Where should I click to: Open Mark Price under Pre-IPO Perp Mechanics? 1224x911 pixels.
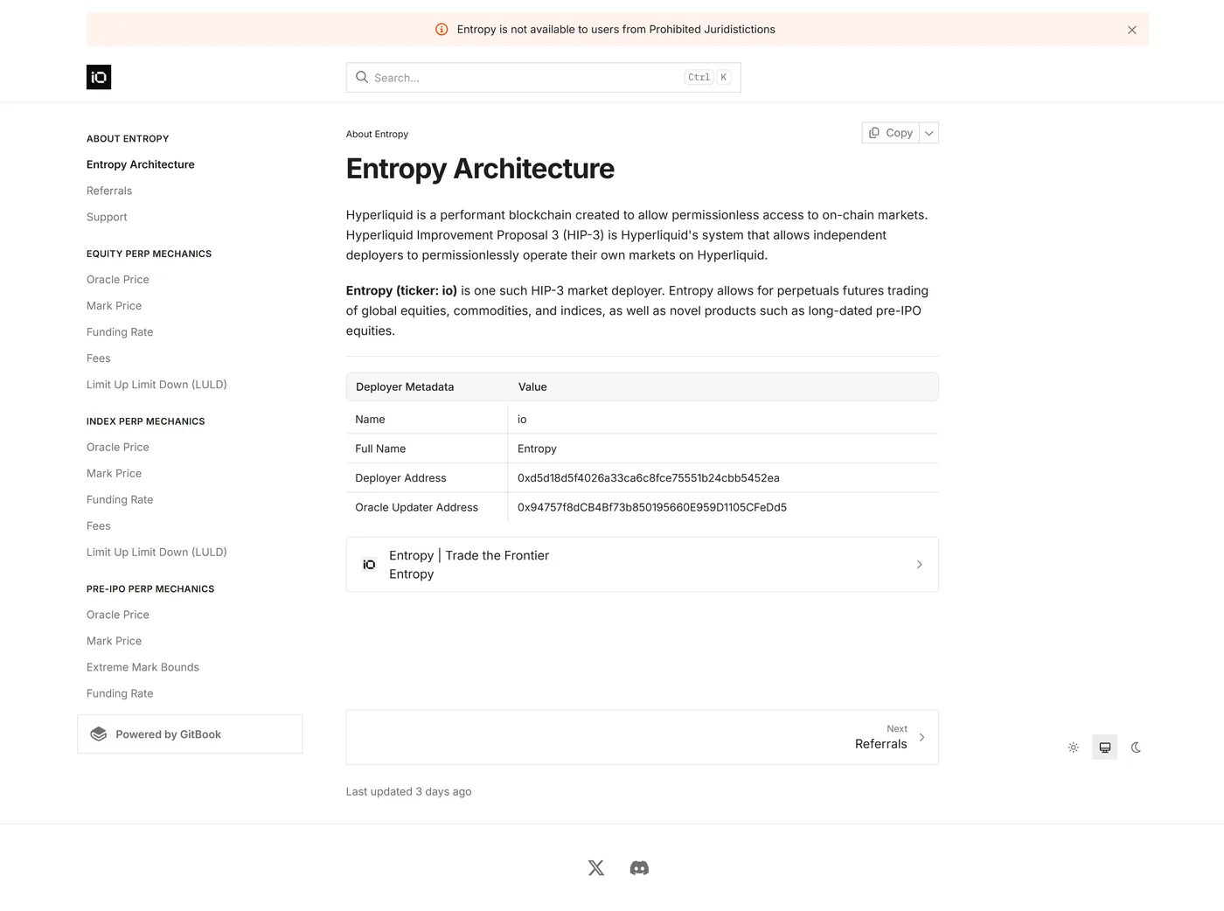click(114, 641)
